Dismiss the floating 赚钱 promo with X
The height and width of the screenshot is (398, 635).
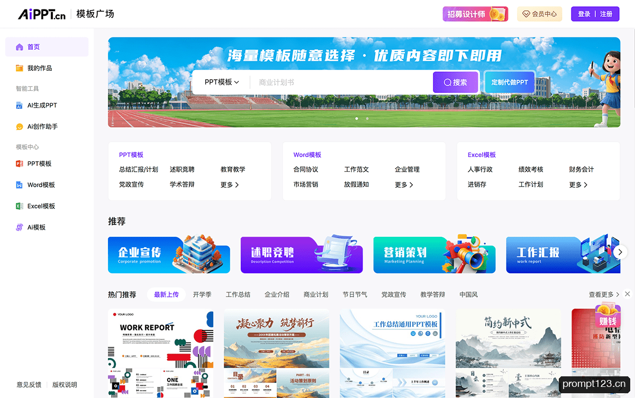coord(628,294)
